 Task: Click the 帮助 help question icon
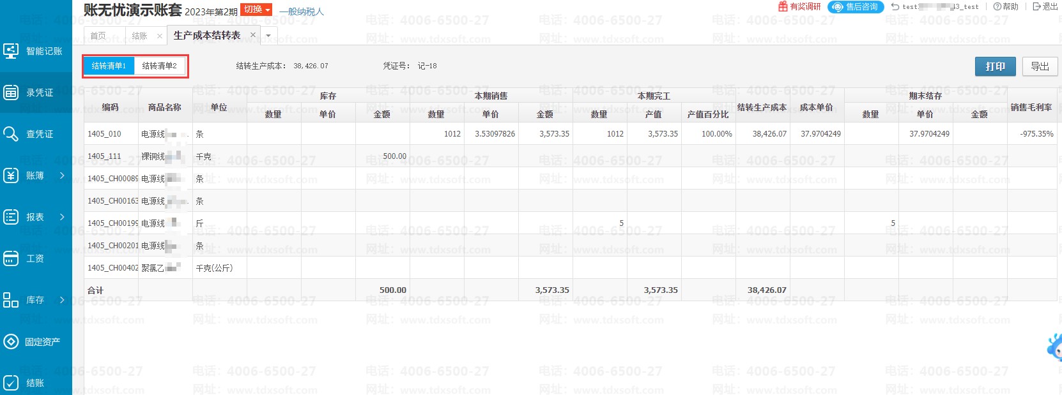point(997,6)
